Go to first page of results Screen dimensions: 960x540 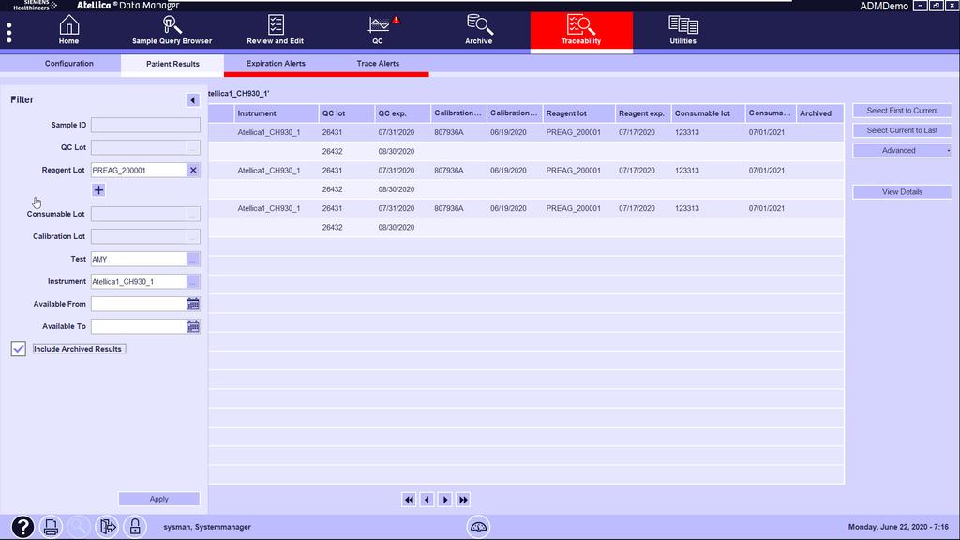[x=409, y=500]
